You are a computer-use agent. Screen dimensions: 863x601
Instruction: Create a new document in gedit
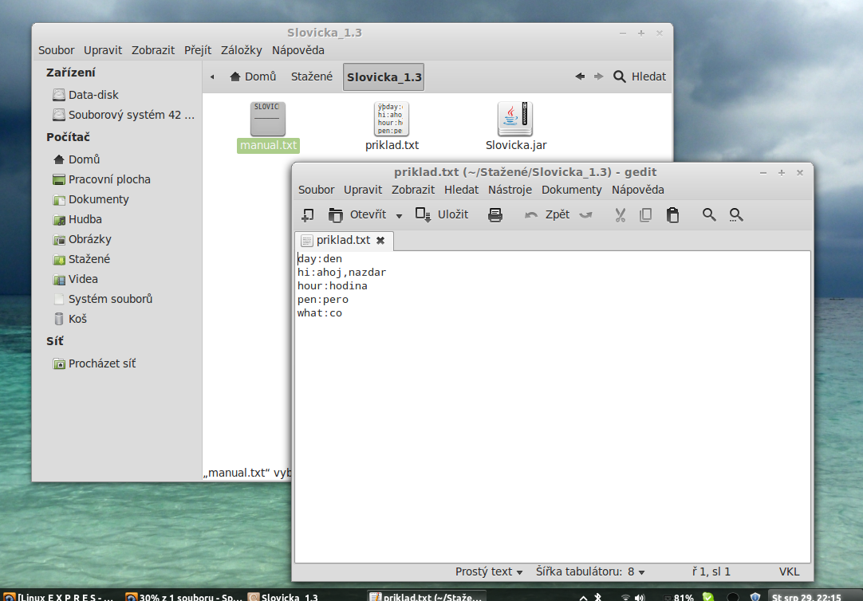(x=307, y=215)
